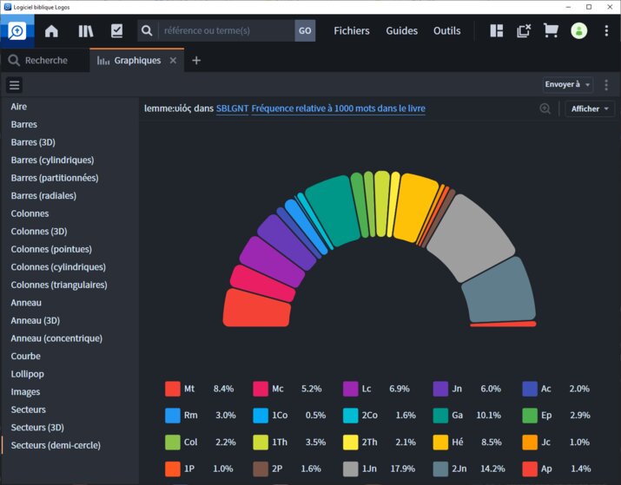Close the Graphiques tab
621x485 pixels.
coord(173,61)
